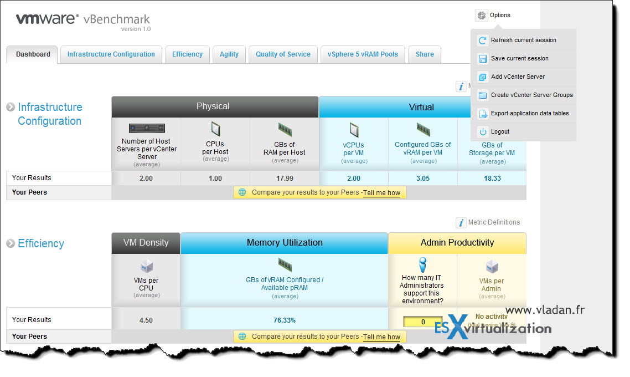Viewport: 630px width, 377px height.
Task: Open the Agility tab
Action: [229, 54]
